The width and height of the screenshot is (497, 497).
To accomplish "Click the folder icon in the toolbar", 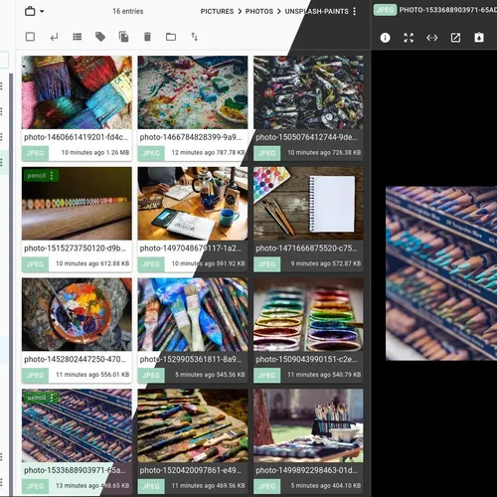I will click(171, 37).
